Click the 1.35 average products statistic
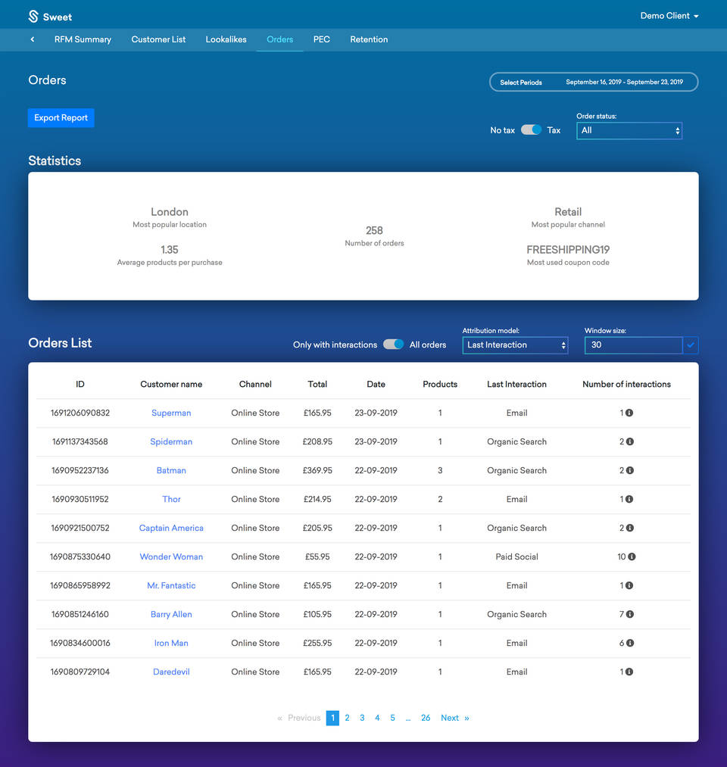Viewport: 727px width, 767px height. point(170,250)
